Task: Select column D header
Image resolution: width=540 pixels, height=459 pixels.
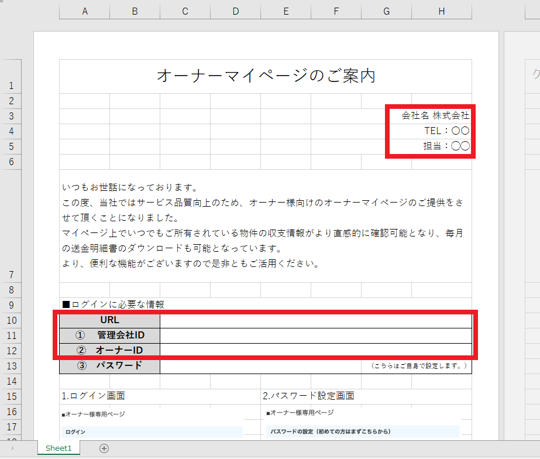Action: (235, 11)
